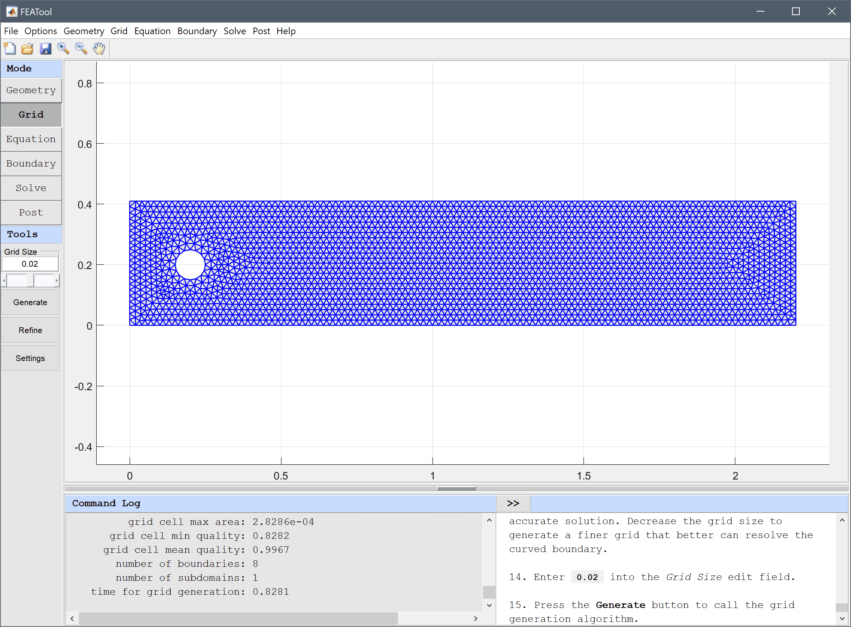Viewport: 851px width, 627px height.
Task: Click the Grid Size slider right arrow
Action: pos(57,280)
